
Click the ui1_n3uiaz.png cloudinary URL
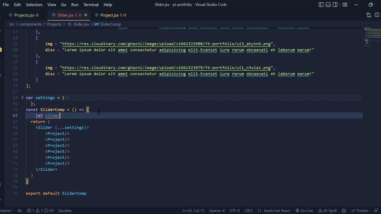[166, 68]
